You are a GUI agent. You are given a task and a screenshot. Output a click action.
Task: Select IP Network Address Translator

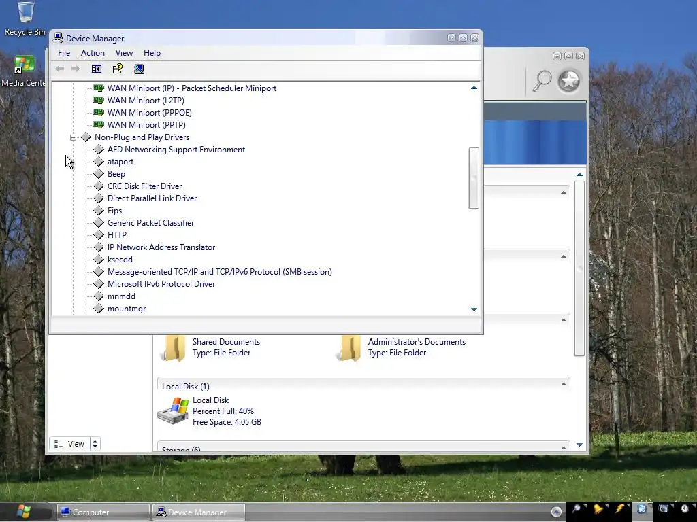click(161, 247)
